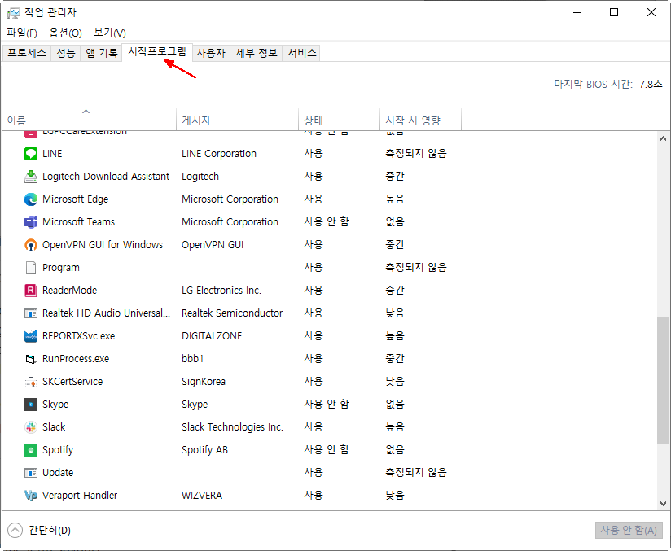
Task: Click the Skype icon
Action: click(31, 405)
